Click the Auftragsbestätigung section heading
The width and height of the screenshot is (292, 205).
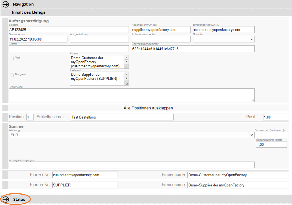[x=28, y=21]
